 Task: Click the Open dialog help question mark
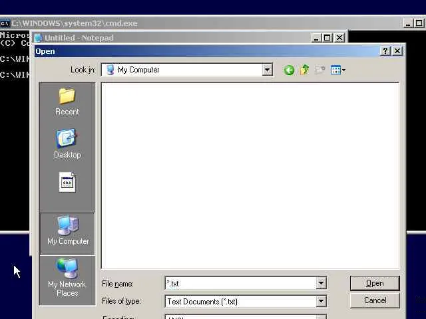coord(385,51)
